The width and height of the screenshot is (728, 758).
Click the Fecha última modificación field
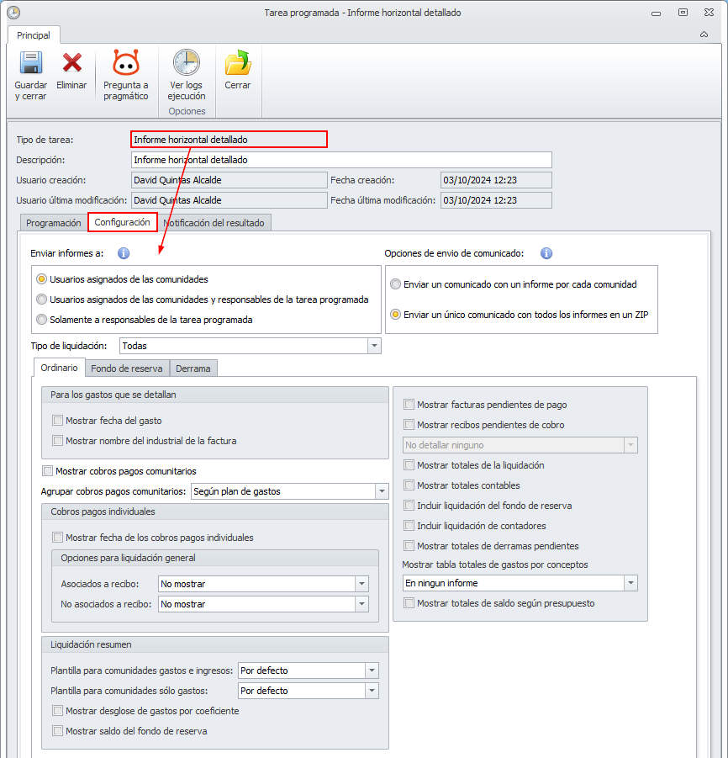[x=496, y=200]
